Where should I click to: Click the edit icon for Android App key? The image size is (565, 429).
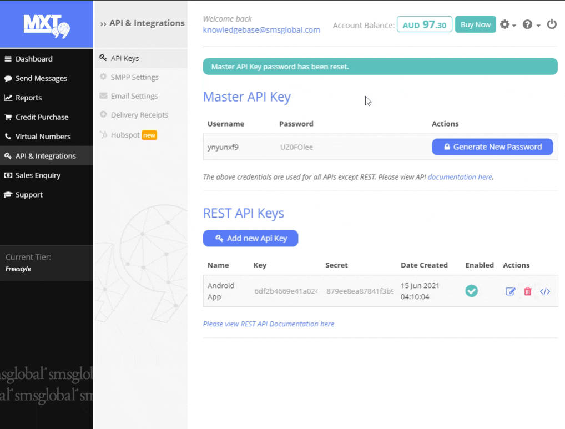(510, 291)
